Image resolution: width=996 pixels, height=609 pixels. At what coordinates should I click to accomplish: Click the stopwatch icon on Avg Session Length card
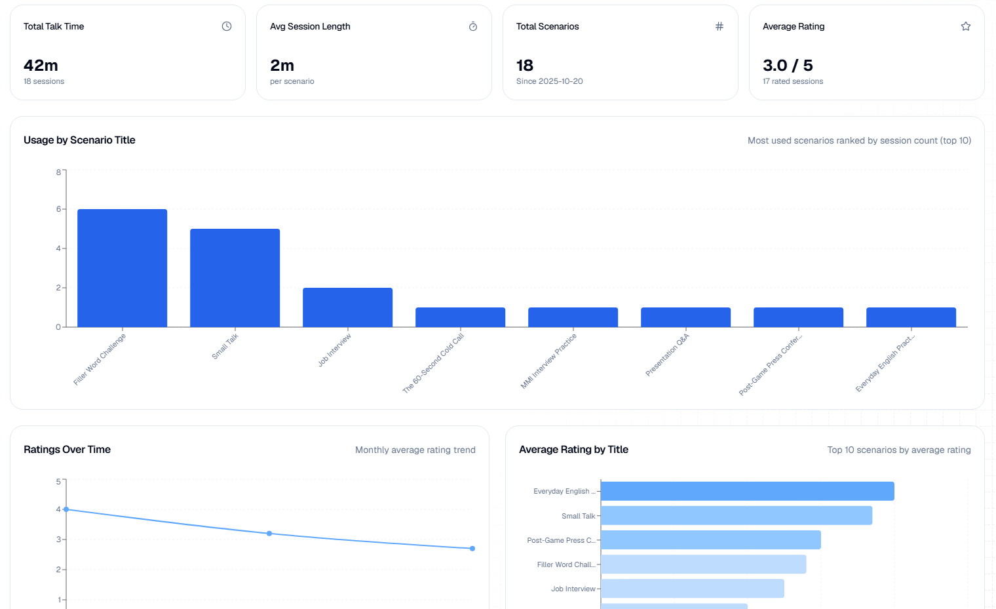[472, 26]
